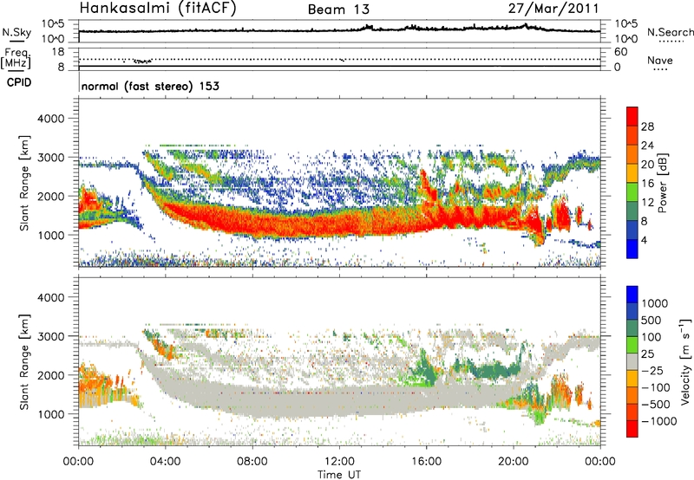Click the Velocity [m s⁻¹] color bar title

[685, 361]
